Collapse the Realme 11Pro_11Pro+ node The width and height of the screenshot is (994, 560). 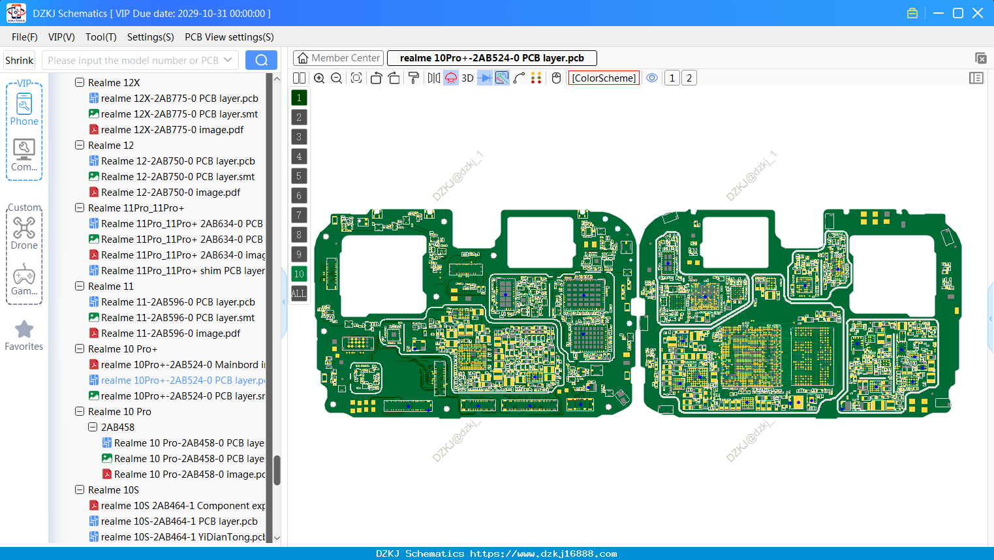[80, 208]
